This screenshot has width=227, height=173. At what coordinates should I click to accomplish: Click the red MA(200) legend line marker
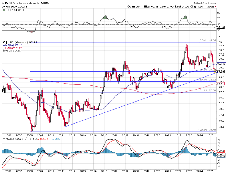(x=3, y=48)
